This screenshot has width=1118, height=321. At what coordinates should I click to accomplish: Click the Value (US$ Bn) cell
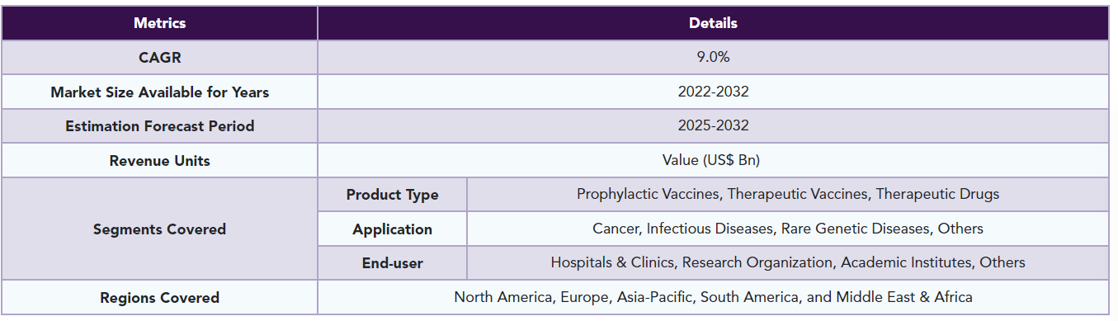[714, 161]
